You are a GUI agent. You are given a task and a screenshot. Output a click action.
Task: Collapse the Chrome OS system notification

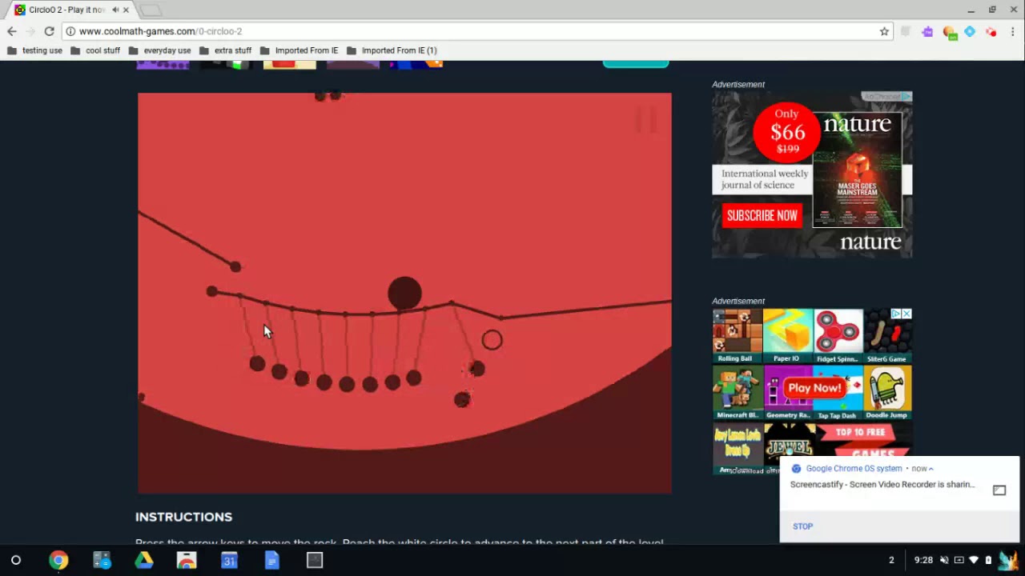tap(931, 469)
